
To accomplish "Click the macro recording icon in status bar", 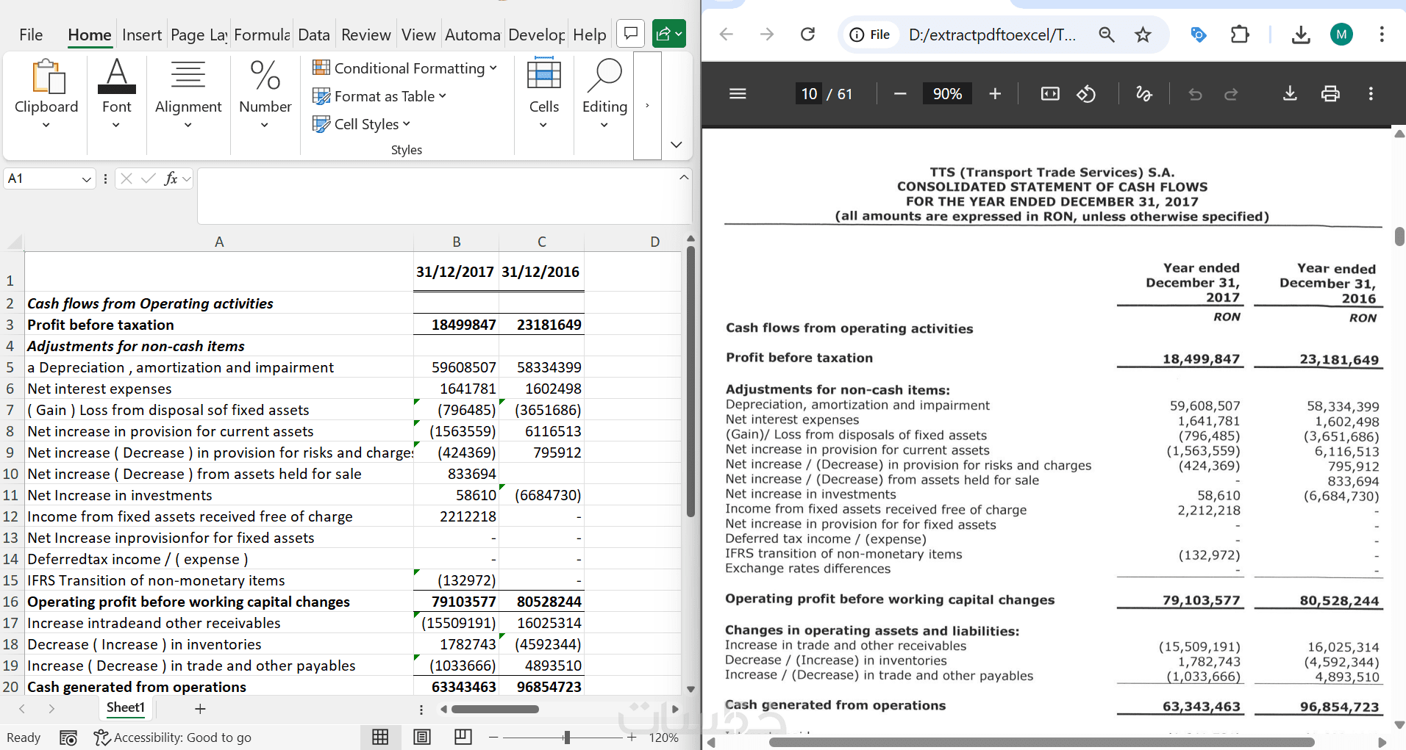I will [x=68, y=738].
